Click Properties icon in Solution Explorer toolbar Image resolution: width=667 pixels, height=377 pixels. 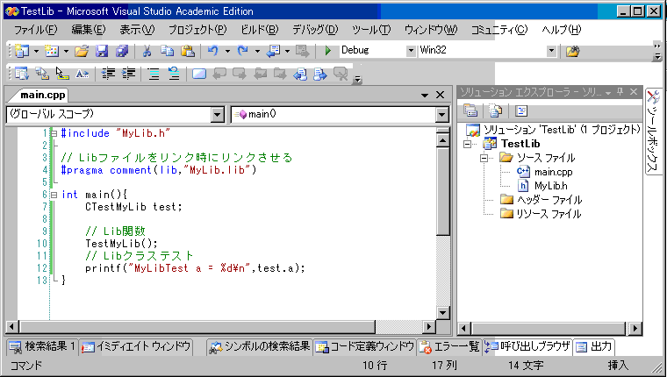tap(470, 110)
